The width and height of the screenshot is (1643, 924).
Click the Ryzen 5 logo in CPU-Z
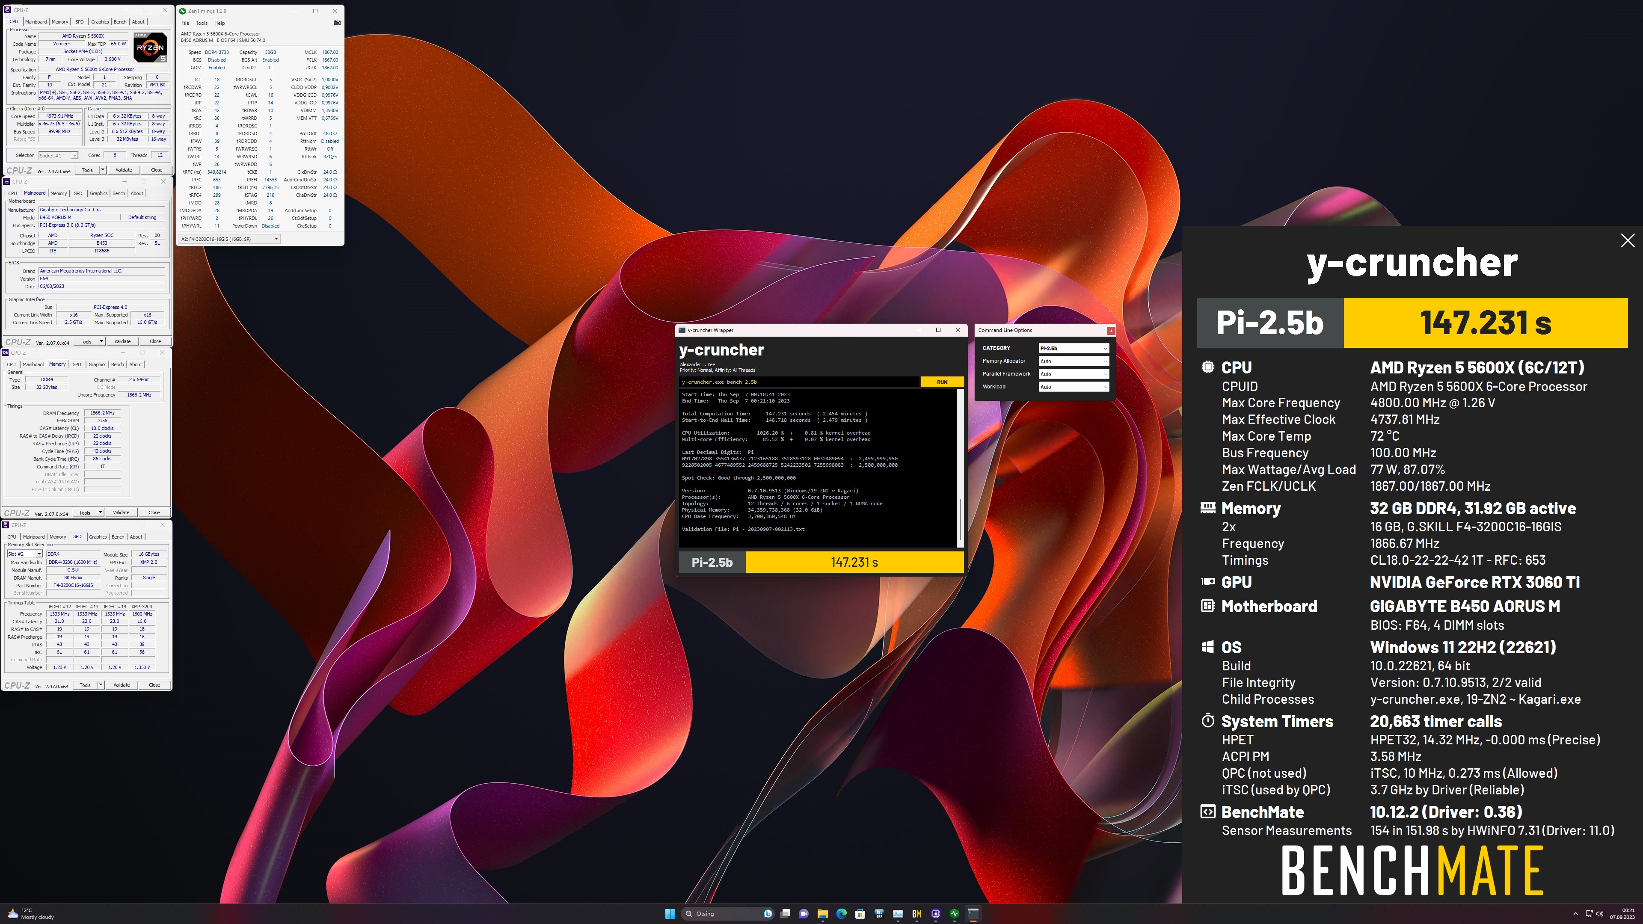point(151,47)
